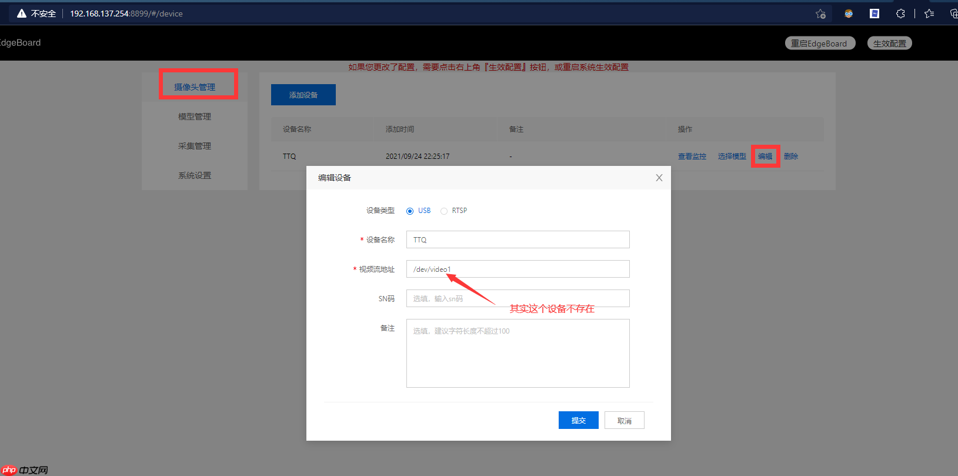Open the blue square extension icon
This screenshot has height=476, width=958.
(x=874, y=14)
